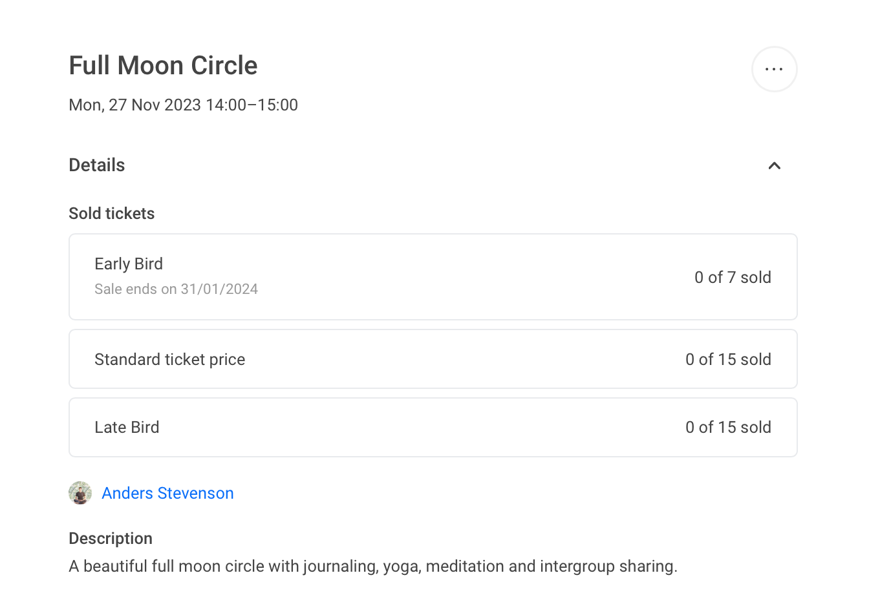This screenshot has width=869, height=615.
Task: Click the event date and time text
Action: (x=184, y=105)
